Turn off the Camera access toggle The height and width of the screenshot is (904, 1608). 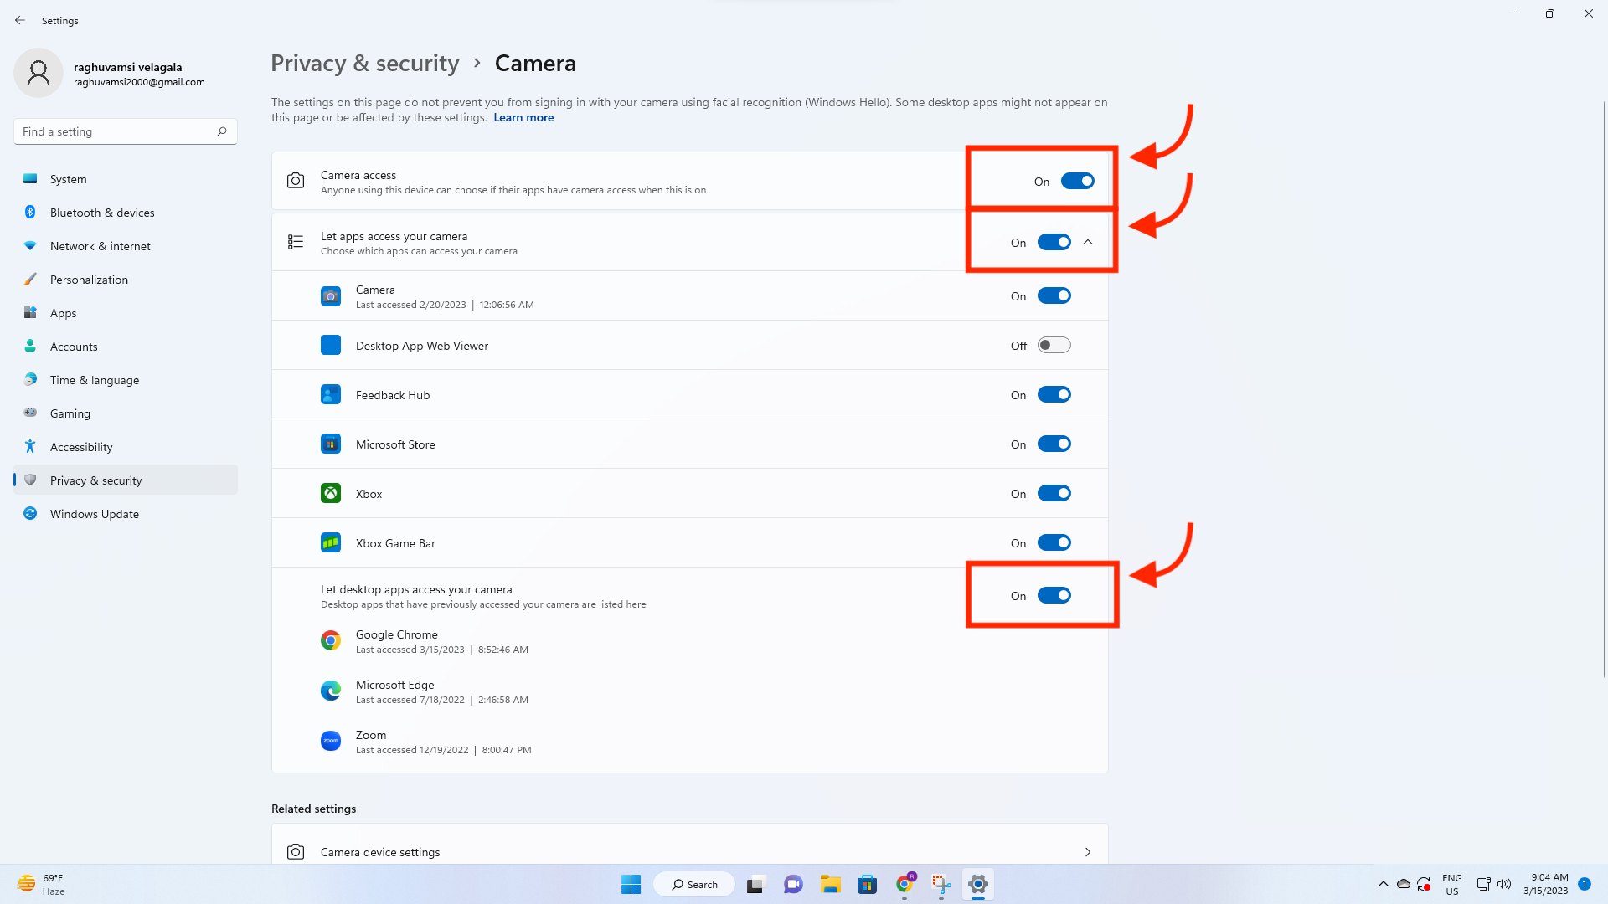pyautogui.click(x=1078, y=180)
